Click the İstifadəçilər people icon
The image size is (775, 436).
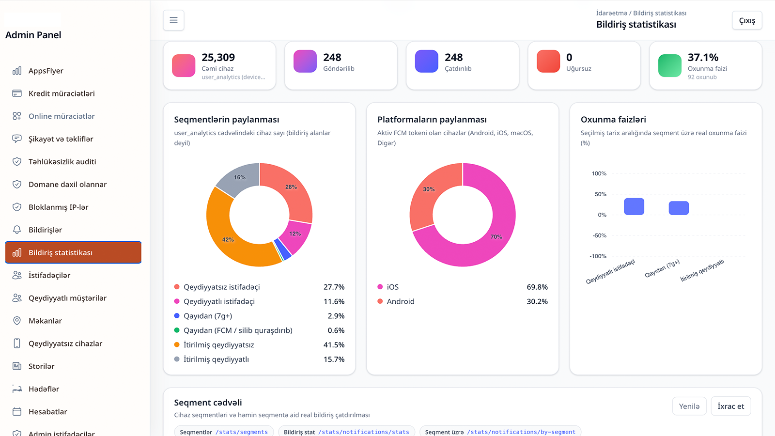(17, 276)
